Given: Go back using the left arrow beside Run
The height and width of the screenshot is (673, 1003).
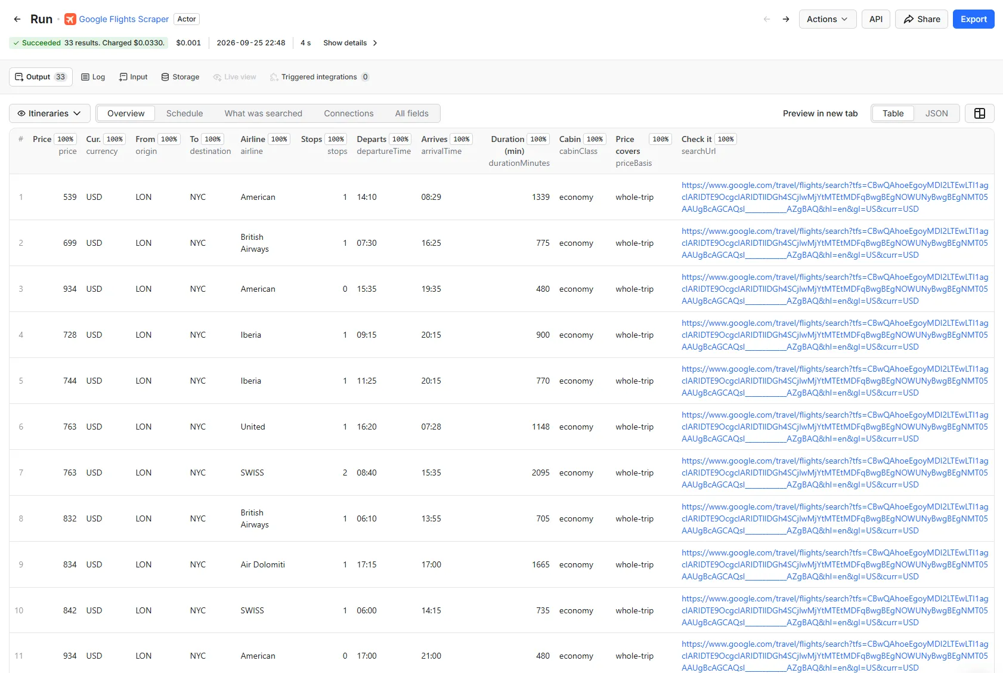Looking at the screenshot, I should pyautogui.click(x=17, y=19).
